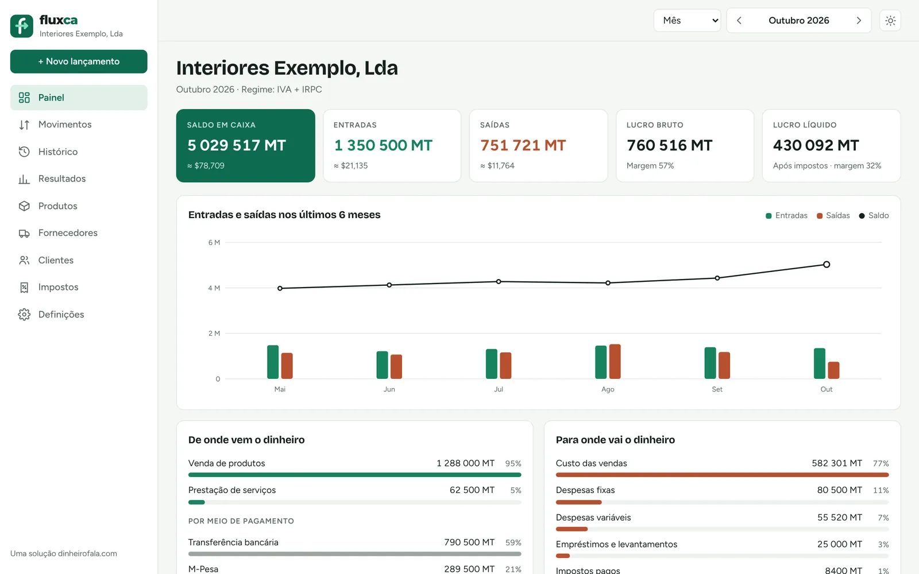Click the orange Saídas bar for Mai
The image size is (919, 574).
[x=287, y=366]
